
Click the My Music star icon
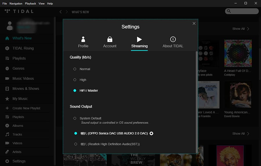7,99
